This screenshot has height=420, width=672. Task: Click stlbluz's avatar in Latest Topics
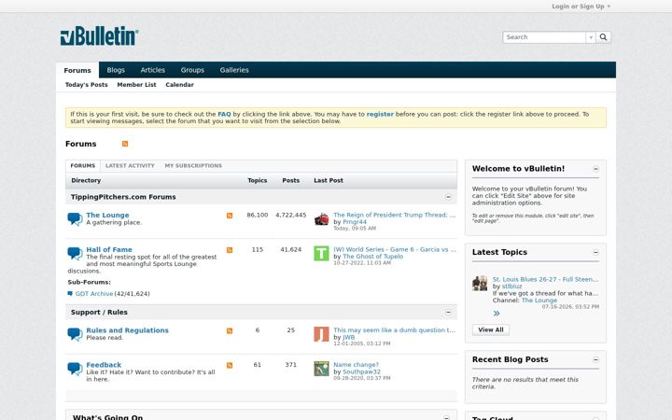[480, 284]
